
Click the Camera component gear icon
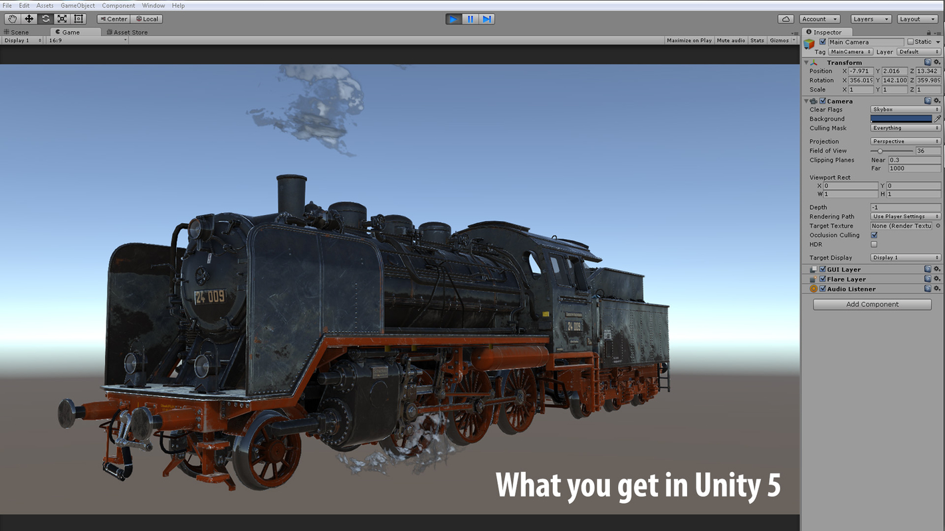tap(937, 100)
